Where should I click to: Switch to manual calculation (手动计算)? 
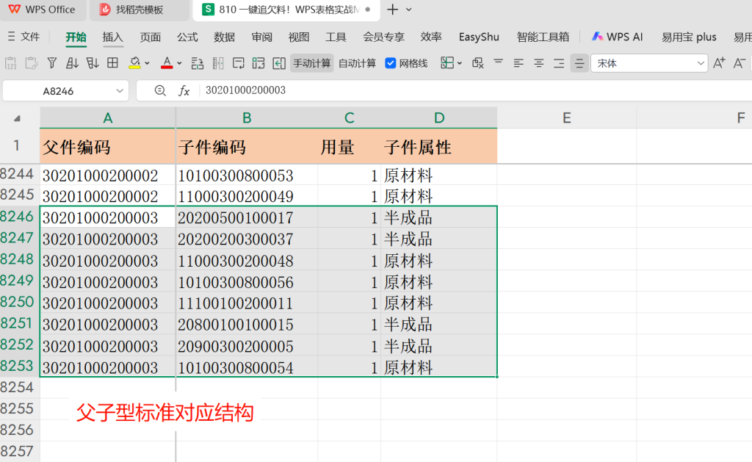(x=311, y=63)
